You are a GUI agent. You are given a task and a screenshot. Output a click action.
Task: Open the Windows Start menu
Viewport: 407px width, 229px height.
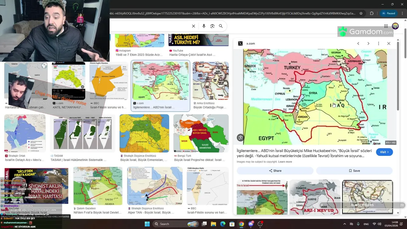pyautogui.click(x=147, y=224)
